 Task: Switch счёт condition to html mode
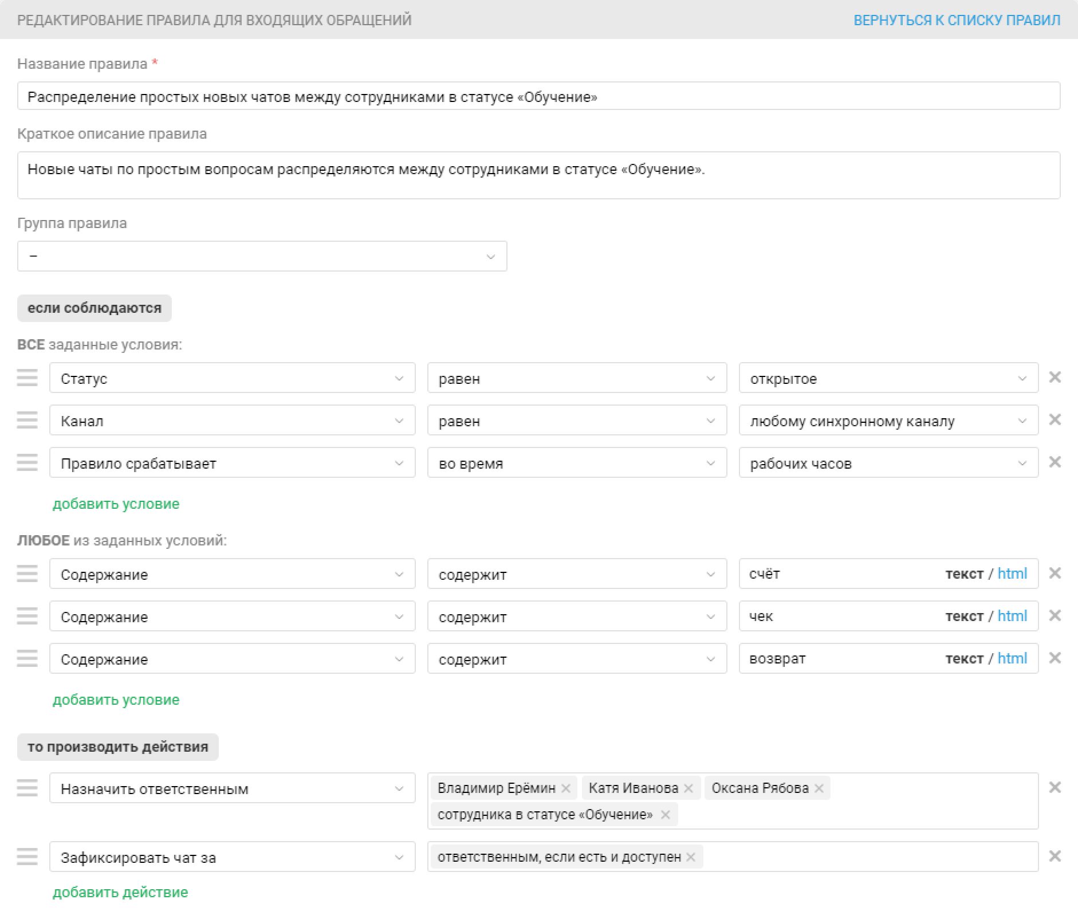(1012, 574)
